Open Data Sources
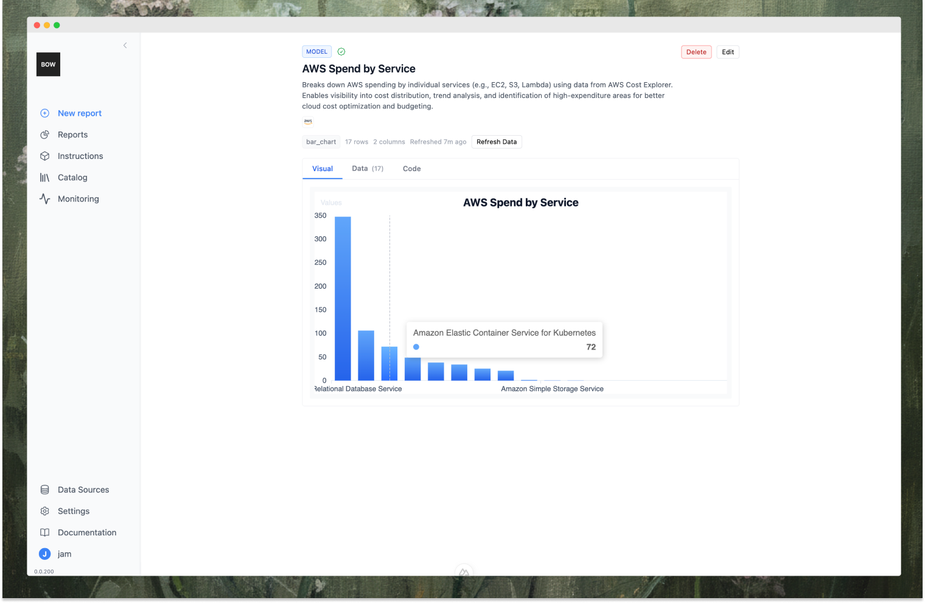Viewport: 925px width, 603px height. tap(83, 490)
